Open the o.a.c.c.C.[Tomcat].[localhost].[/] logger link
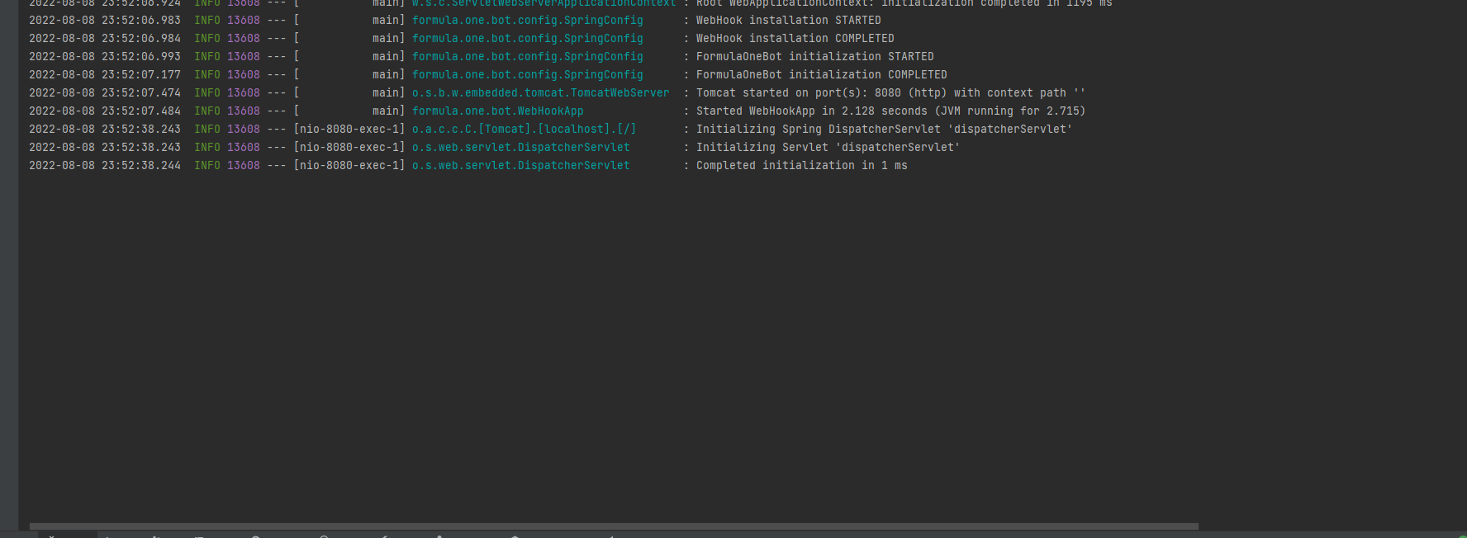The image size is (1467, 538). pos(524,129)
